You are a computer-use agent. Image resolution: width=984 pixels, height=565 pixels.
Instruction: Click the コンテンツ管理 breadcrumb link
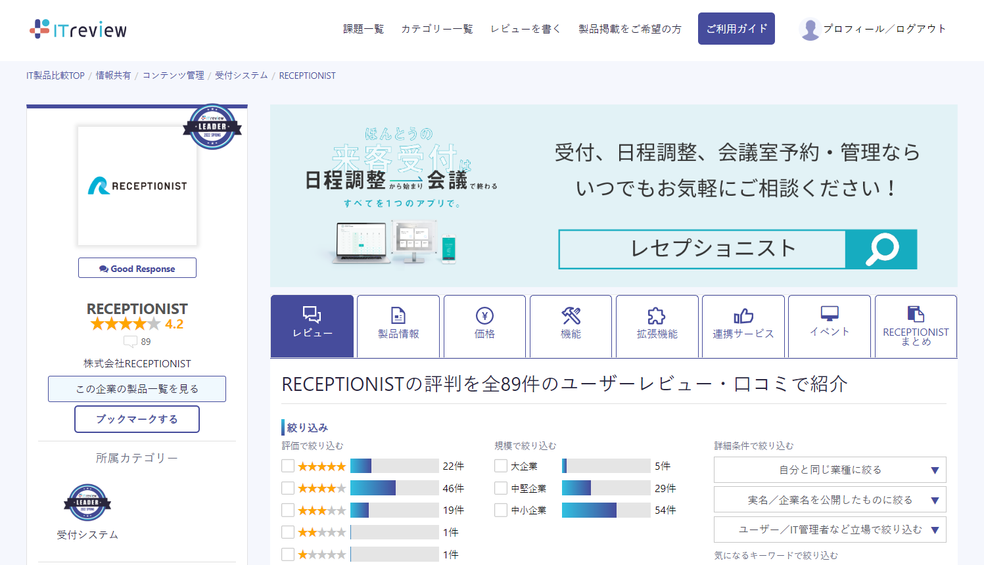[173, 76]
